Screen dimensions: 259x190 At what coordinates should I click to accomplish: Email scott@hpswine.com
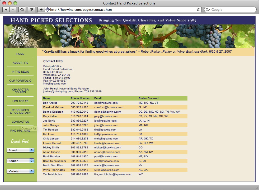[x=106, y=161]
